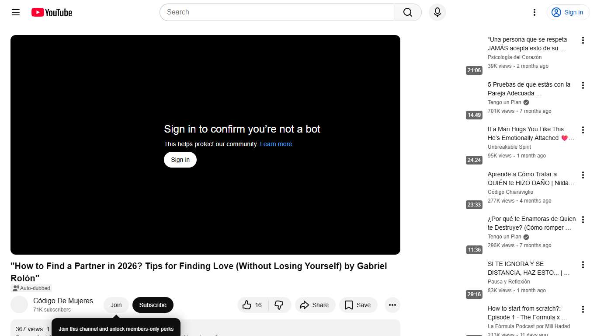Screen dimensions: 597x336
Task: Click the YouTube logo
Action: tap(51, 12)
